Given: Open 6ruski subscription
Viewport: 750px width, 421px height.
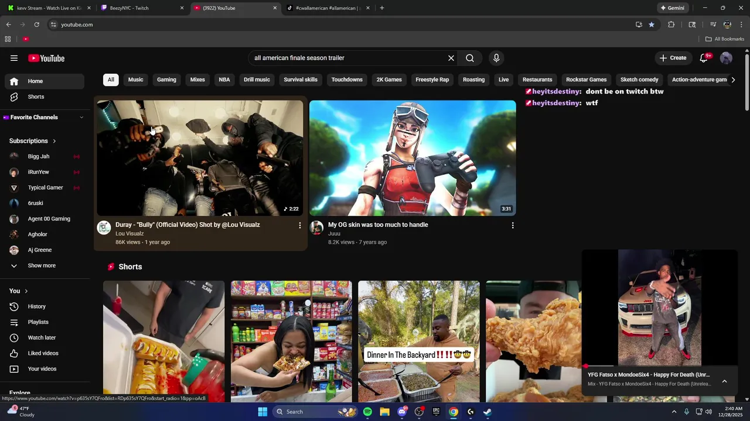Looking at the screenshot, I should [x=44, y=203].
